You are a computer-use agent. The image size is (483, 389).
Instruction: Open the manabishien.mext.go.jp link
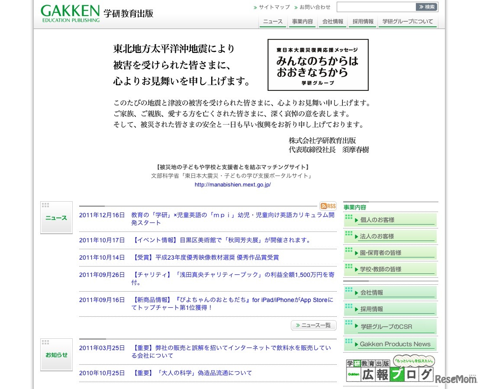pyautogui.click(x=232, y=184)
